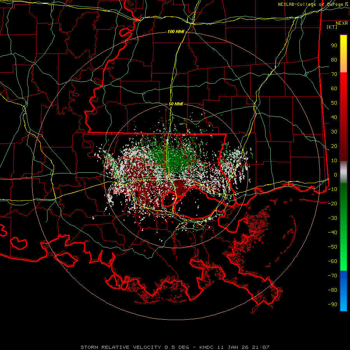Click the 40 value on the velocity scale
The height and width of the screenshot is (350, 350).
(x=334, y=117)
